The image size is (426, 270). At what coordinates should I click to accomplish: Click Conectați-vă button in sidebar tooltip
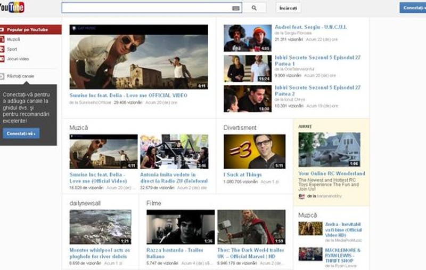(21, 133)
